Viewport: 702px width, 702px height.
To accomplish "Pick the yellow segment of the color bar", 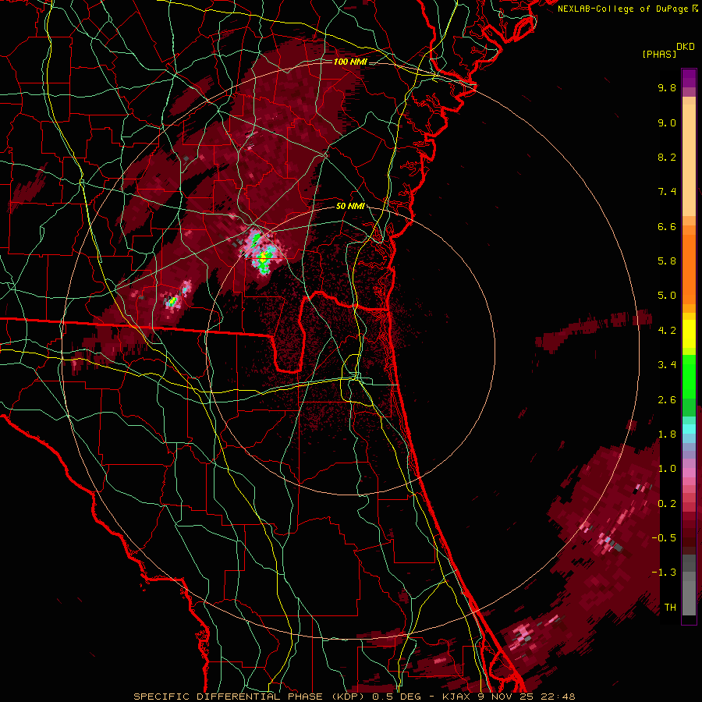I will [x=689, y=334].
